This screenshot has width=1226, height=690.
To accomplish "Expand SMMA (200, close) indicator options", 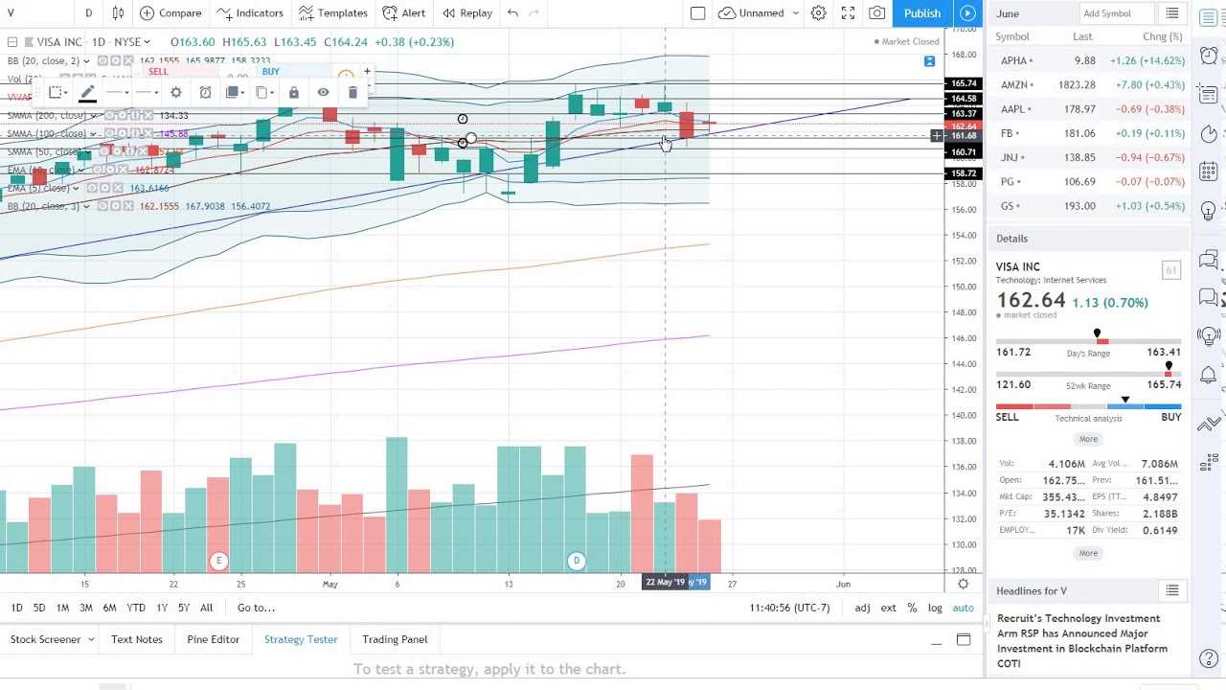I will click(93, 116).
